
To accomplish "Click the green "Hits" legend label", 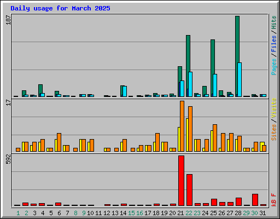I will [274, 22].
